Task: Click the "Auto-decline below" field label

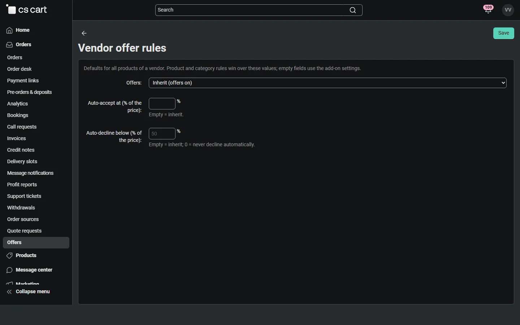Action: pos(114,136)
